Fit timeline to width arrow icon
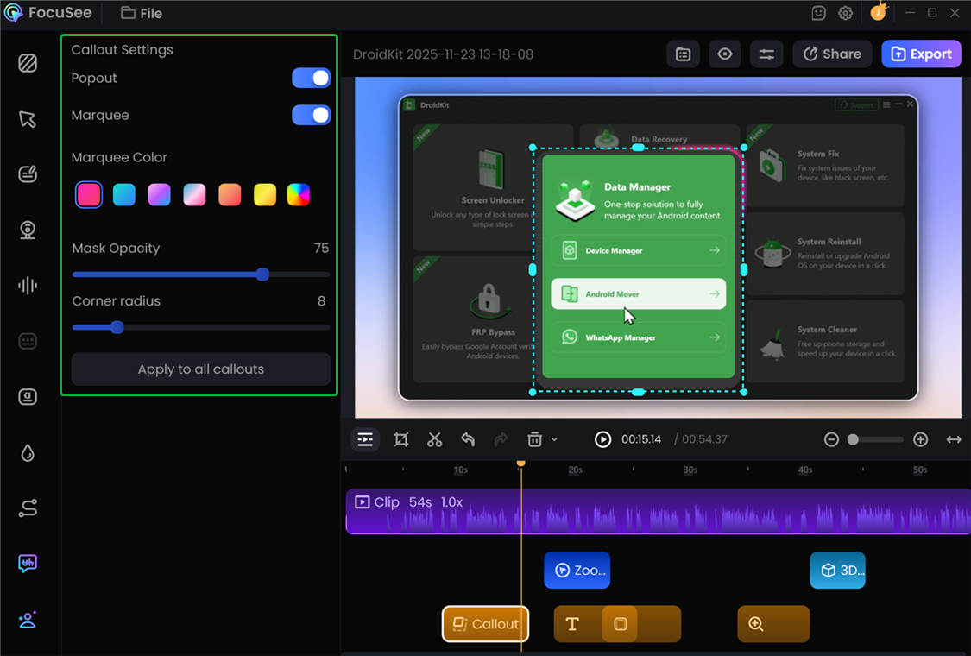This screenshot has width=971, height=656. coord(954,439)
